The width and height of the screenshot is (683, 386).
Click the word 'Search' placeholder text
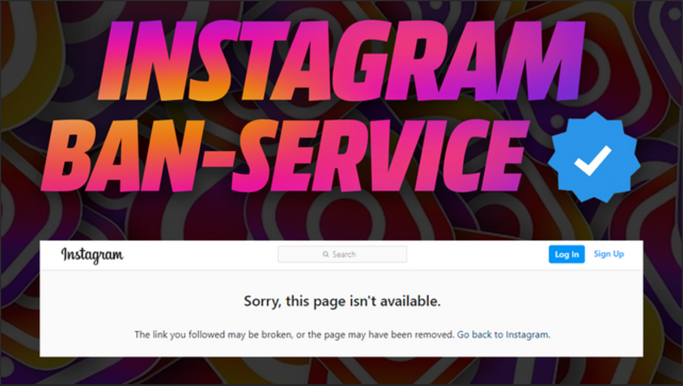pyautogui.click(x=344, y=254)
